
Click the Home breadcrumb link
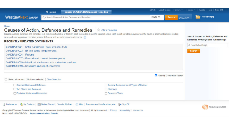[x=7, y=26]
